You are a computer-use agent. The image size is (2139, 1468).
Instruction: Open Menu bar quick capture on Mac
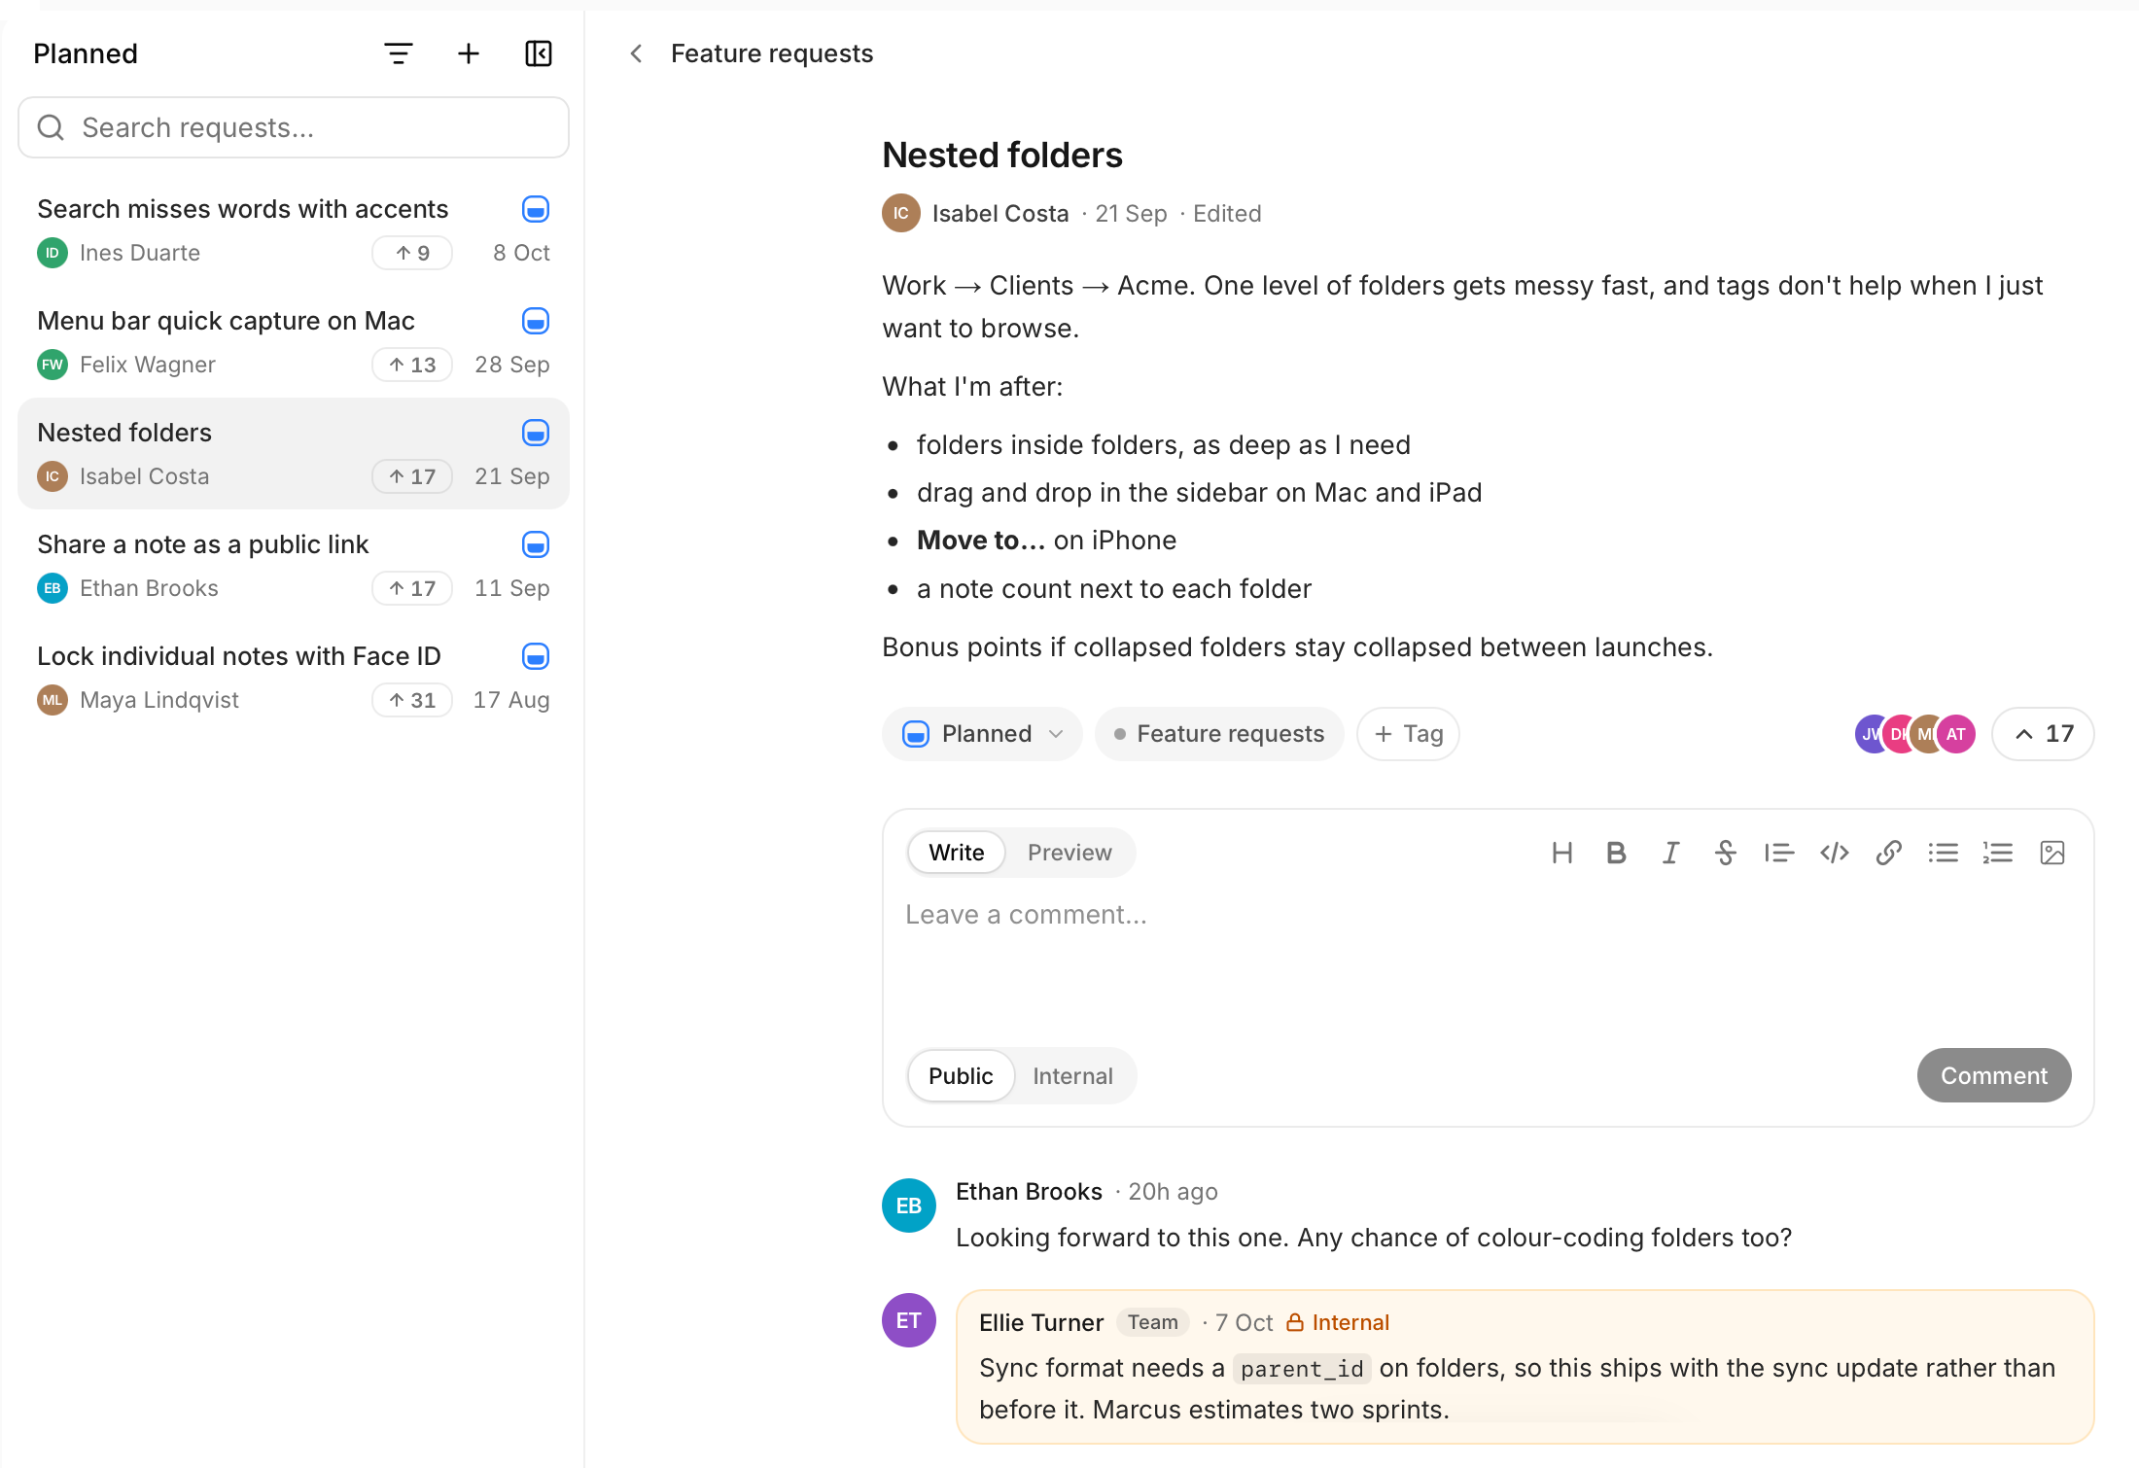294,342
